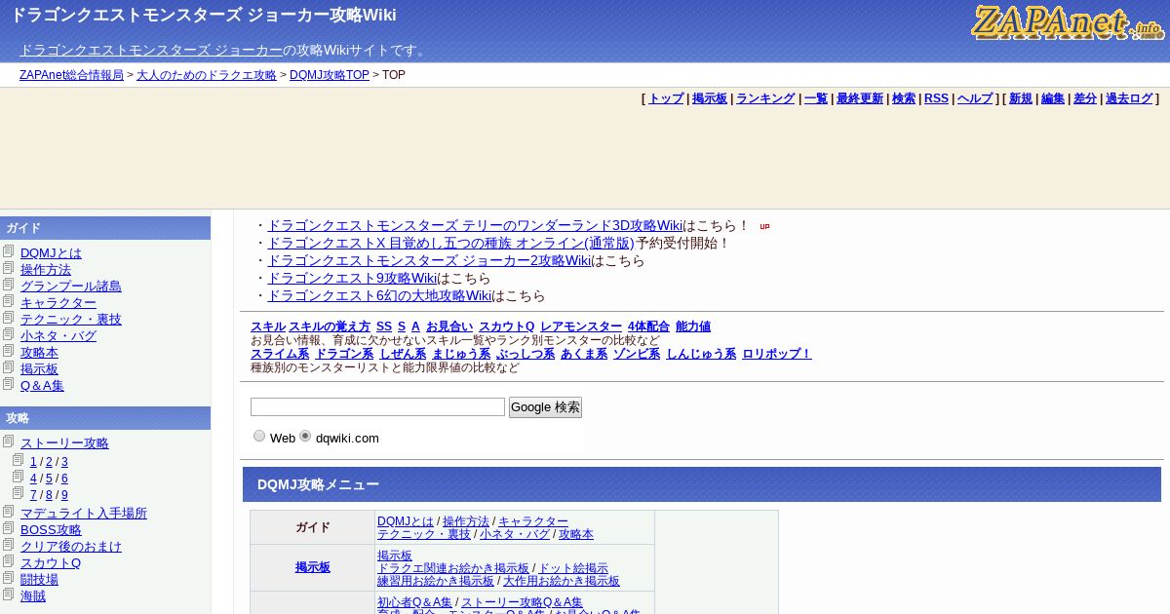Click page icon beside キャラクター sidebar link

coord(9,301)
